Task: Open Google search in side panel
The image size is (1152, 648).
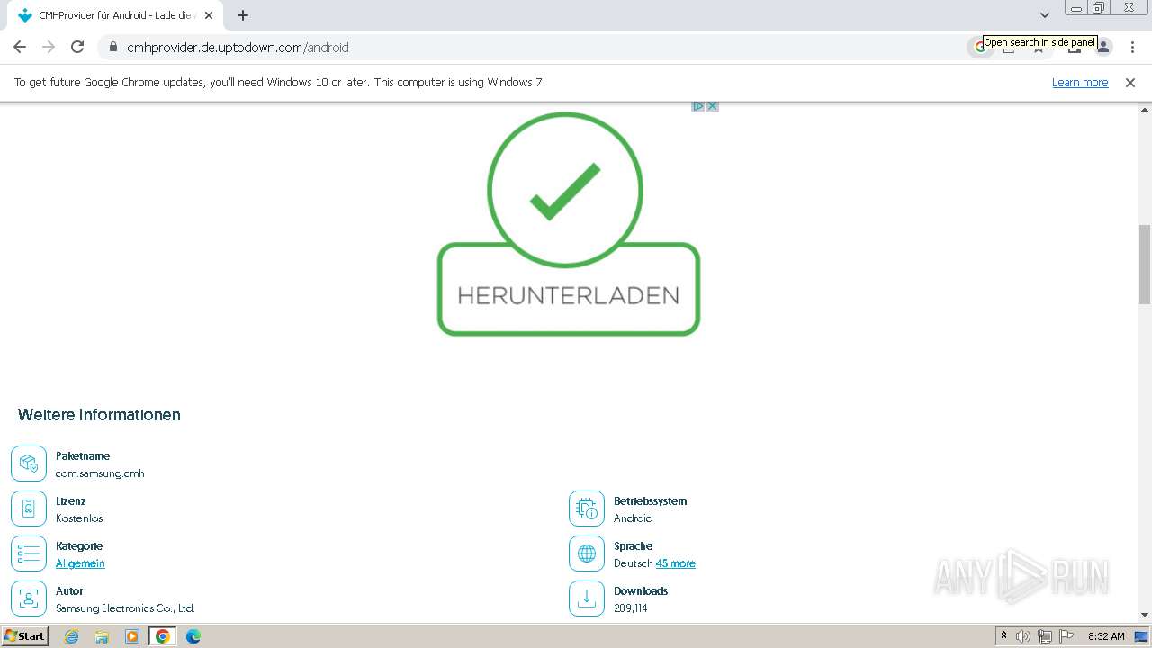Action: 980,48
